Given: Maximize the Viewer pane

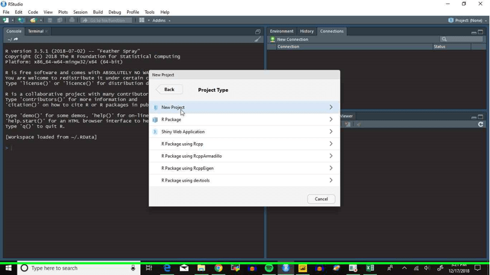Looking at the screenshot, I should (480, 117).
